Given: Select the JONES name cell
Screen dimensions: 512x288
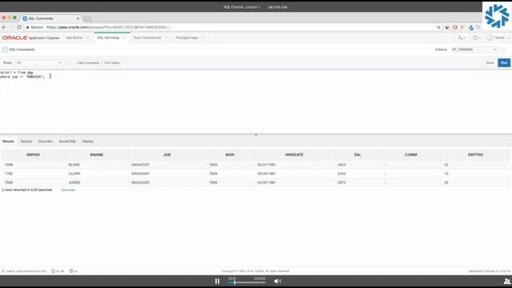Looking at the screenshot, I should point(97,182).
